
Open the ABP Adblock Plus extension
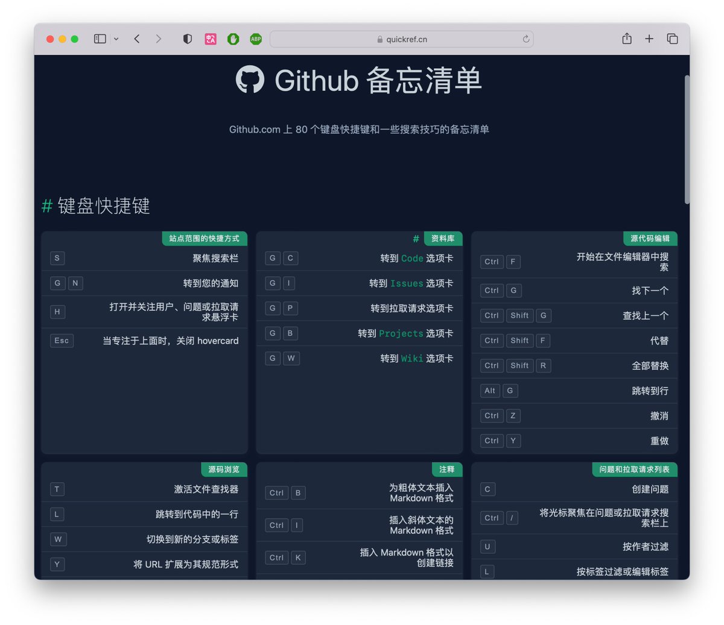pyautogui.click(x=256, y=39)
